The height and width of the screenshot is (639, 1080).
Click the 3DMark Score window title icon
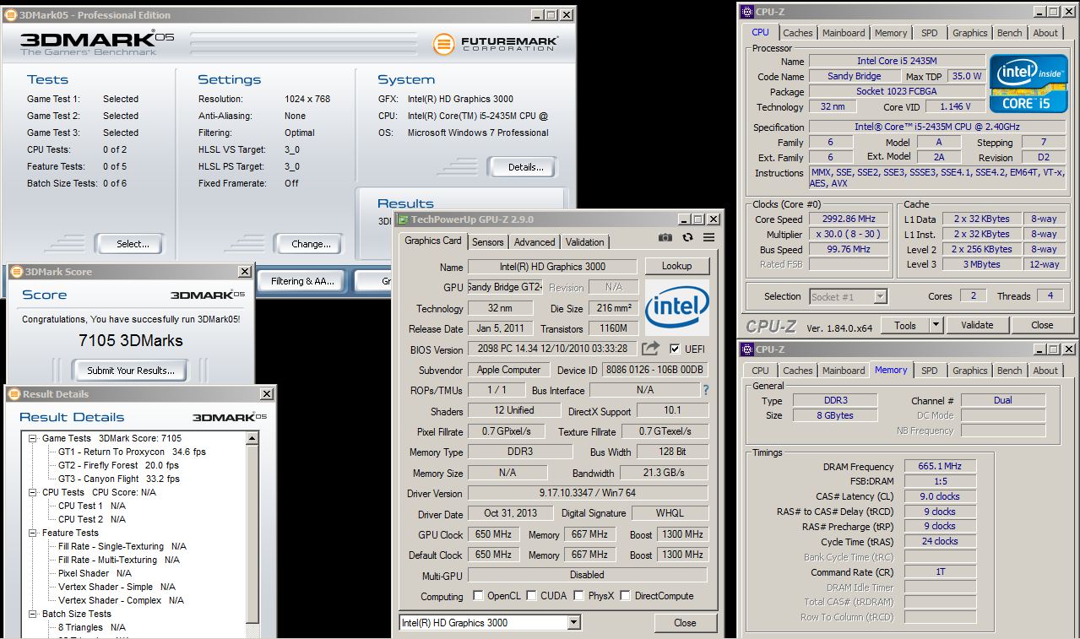16,272
